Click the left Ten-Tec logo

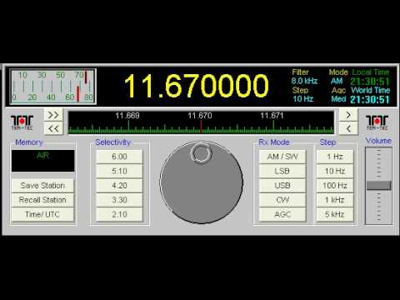pyautogui.click(x=22, y=122)
